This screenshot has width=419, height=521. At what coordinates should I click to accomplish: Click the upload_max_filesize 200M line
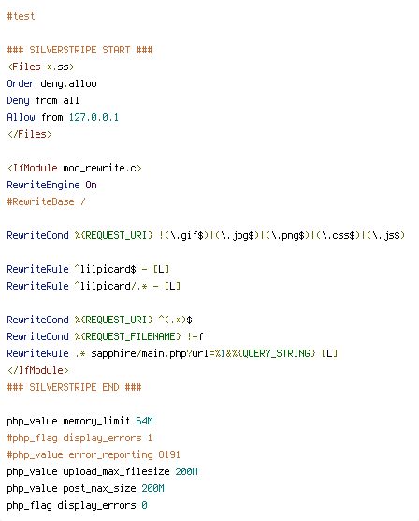103,472
